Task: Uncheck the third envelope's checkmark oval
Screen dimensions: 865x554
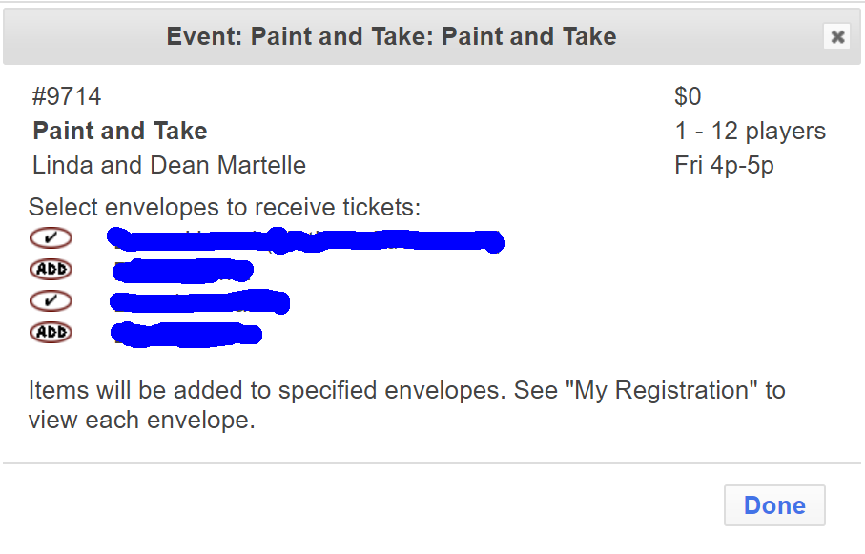Action: (51, 300)
